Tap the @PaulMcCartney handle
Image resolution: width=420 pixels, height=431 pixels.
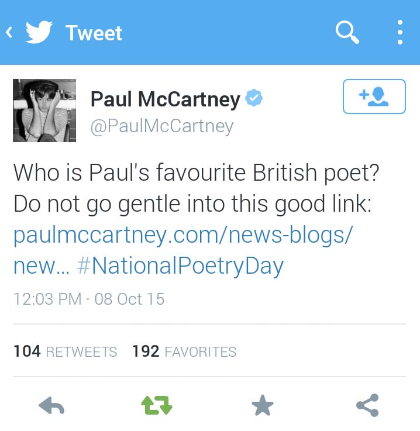pos(161,126)
